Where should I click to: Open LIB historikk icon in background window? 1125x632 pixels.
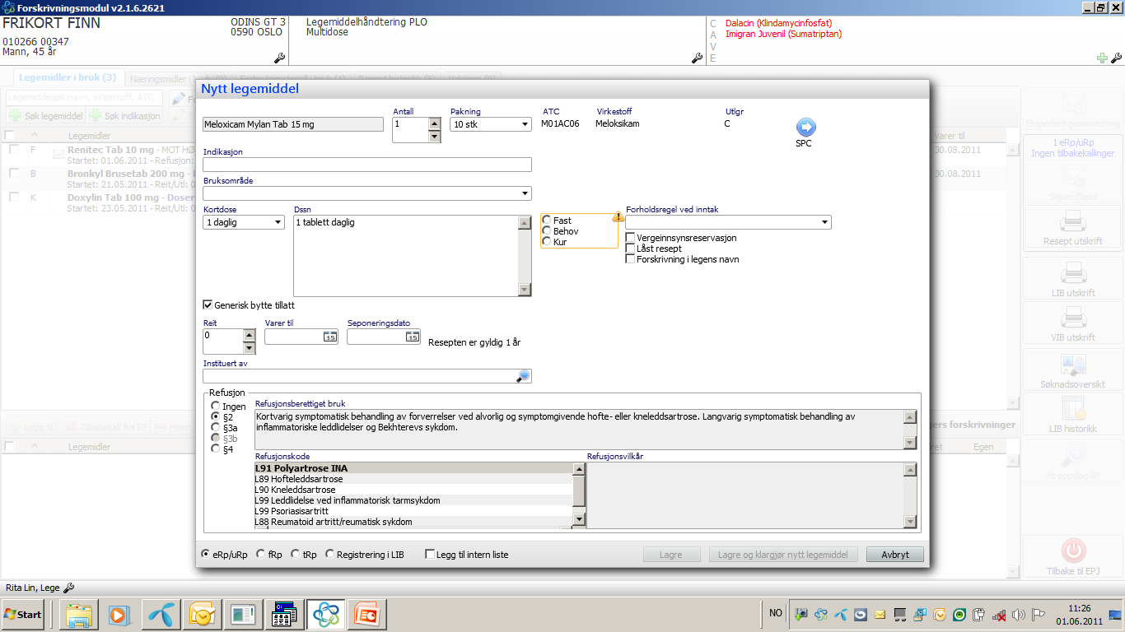tap(1071, 409)
